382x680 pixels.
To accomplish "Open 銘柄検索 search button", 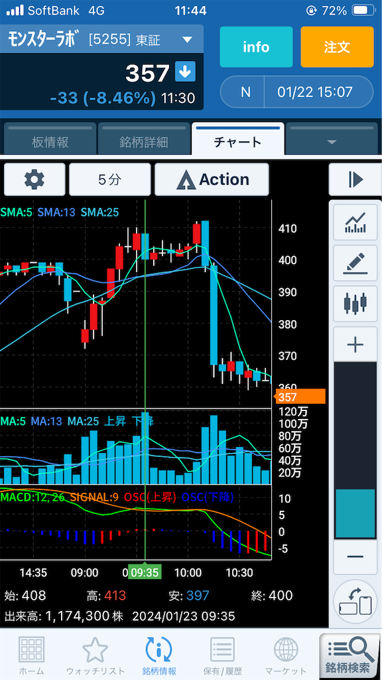I will click(x=350, y=655).
